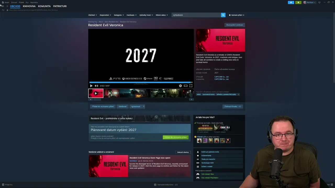The width and height of the screenshot is (335, 188).
Task: Click the wishlist star icon in header
Action: coord(230,15)
